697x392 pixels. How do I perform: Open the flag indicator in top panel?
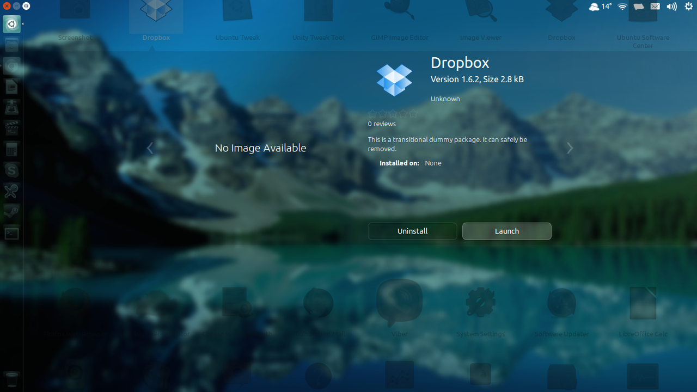click(x=639, y=7)
